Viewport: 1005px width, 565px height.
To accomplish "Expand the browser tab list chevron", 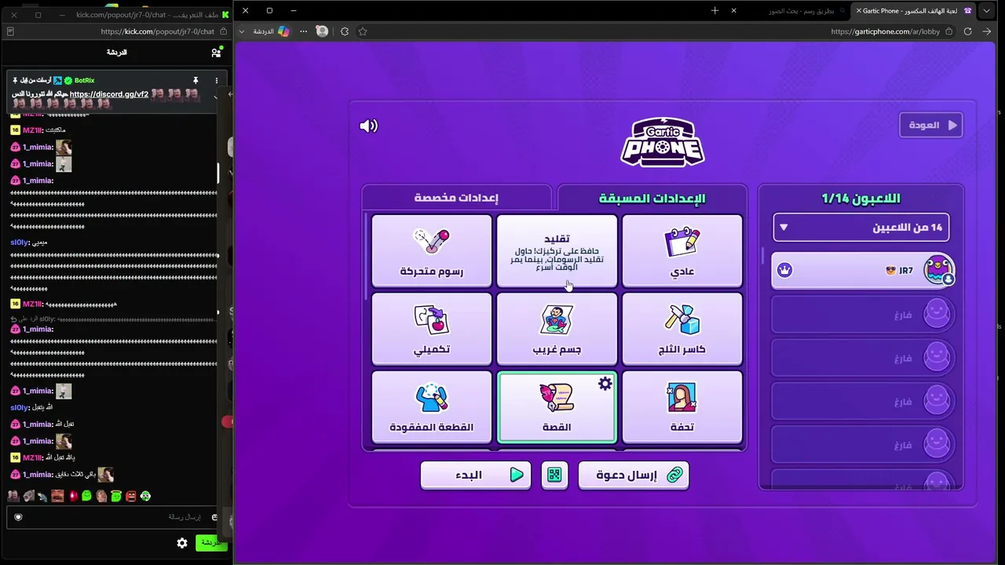I will pos(987,11).
